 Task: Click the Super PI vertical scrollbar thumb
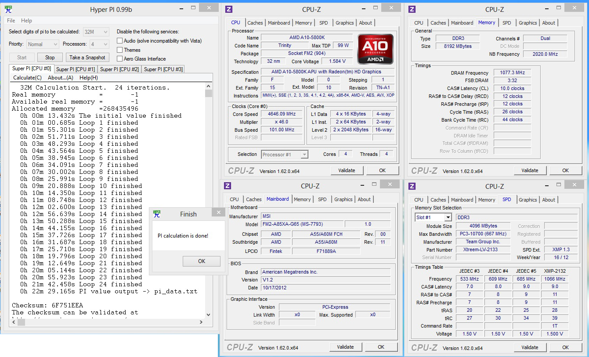(209, 94)
